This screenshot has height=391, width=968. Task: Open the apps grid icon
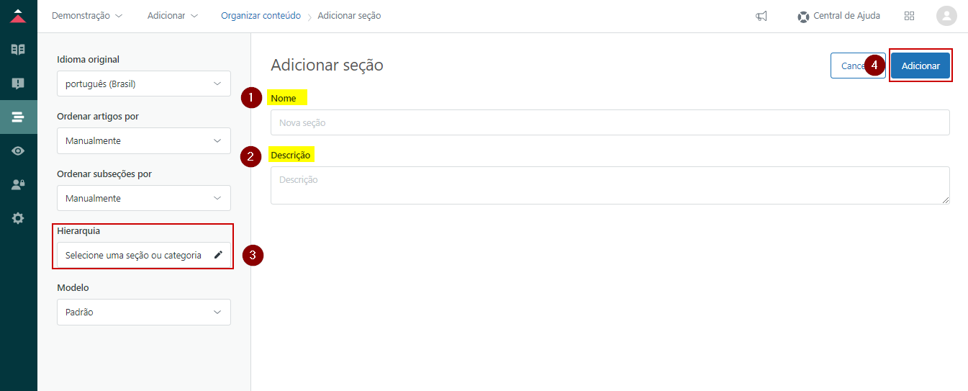click(909, 16)
